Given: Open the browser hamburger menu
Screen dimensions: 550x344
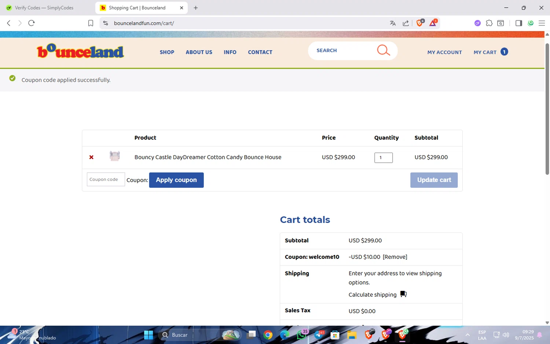Looking at the screenshot, I should pyautogui.click(x=542, y=23).
